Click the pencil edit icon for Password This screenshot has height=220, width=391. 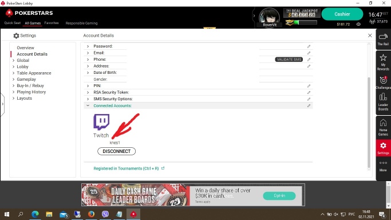309,46
